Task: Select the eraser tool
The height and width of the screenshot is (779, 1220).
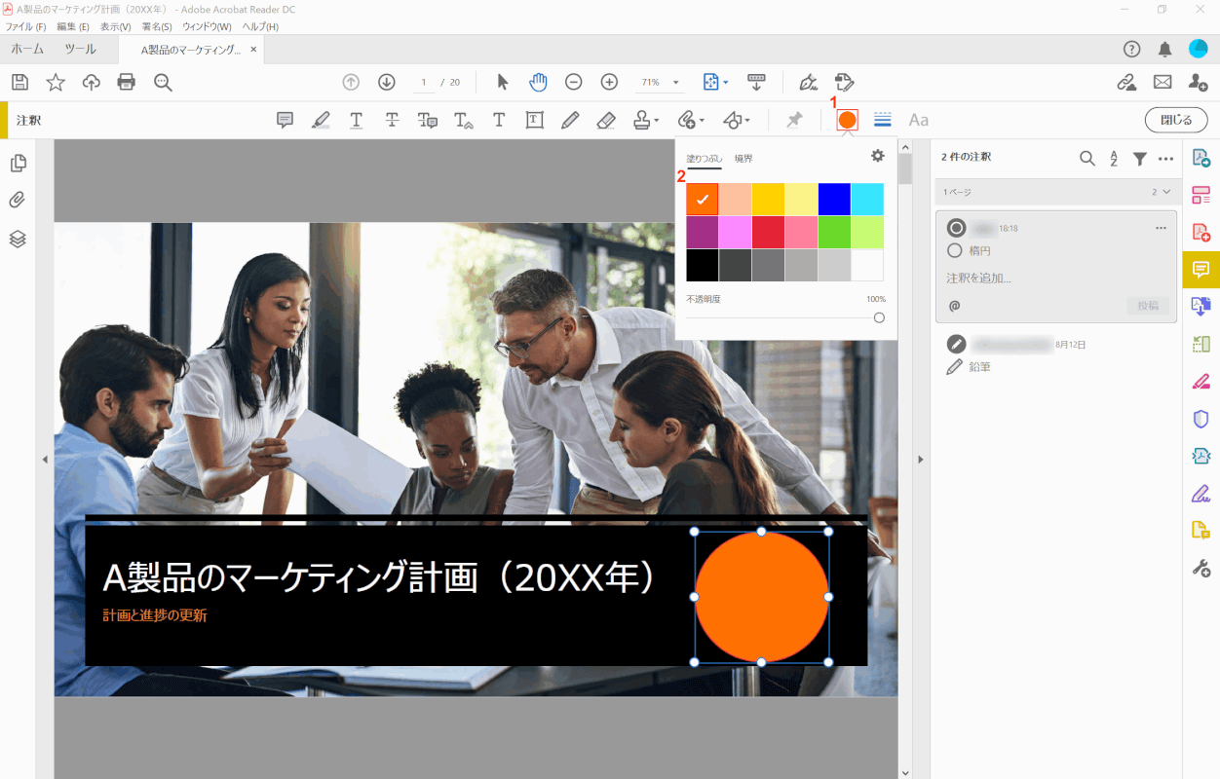Action: [x=605, y=120]
